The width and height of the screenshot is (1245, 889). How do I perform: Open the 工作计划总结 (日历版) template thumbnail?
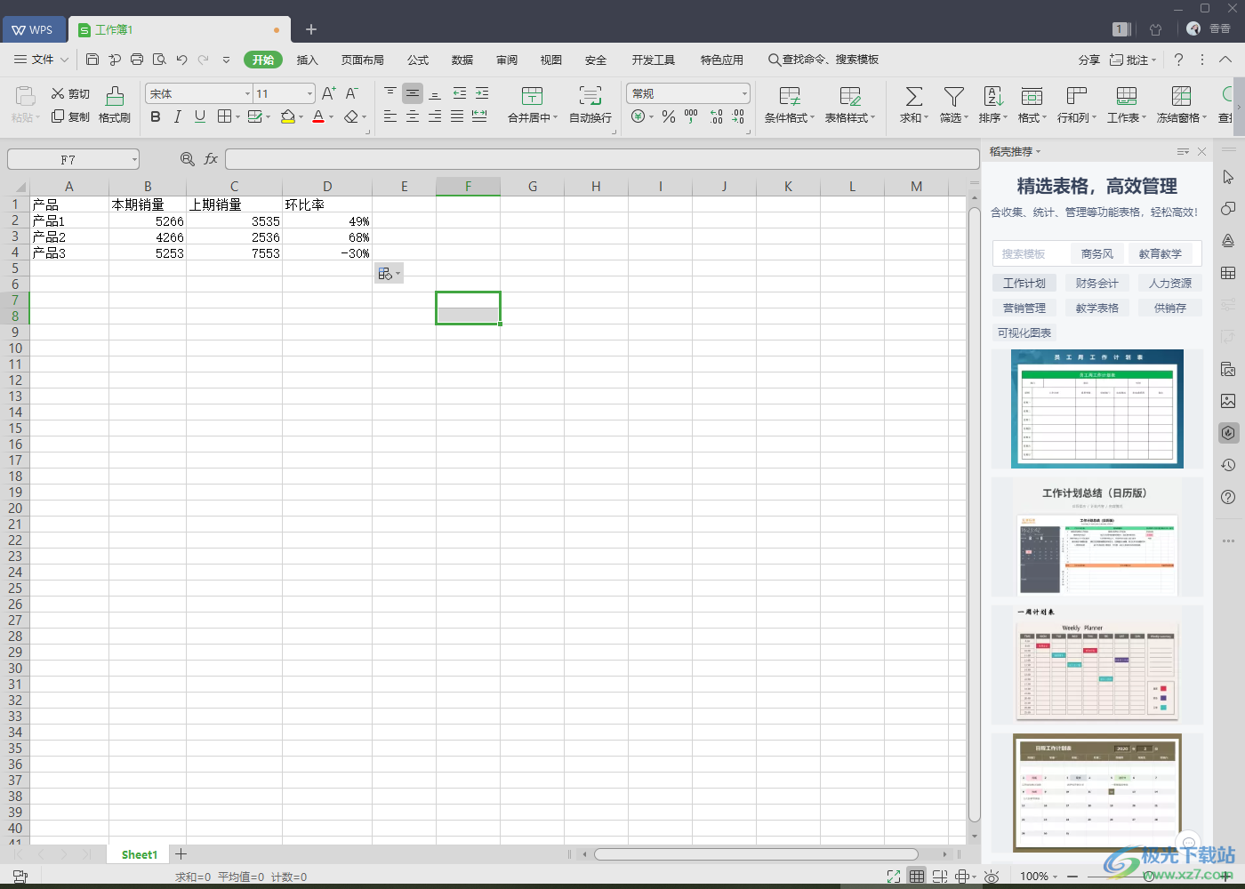1097,537
